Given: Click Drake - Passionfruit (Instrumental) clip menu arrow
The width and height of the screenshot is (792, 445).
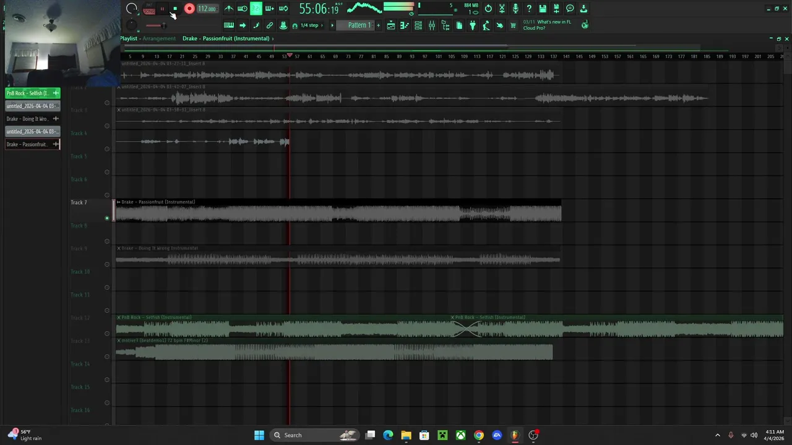Looking at the screenshot, I should 119,202.
